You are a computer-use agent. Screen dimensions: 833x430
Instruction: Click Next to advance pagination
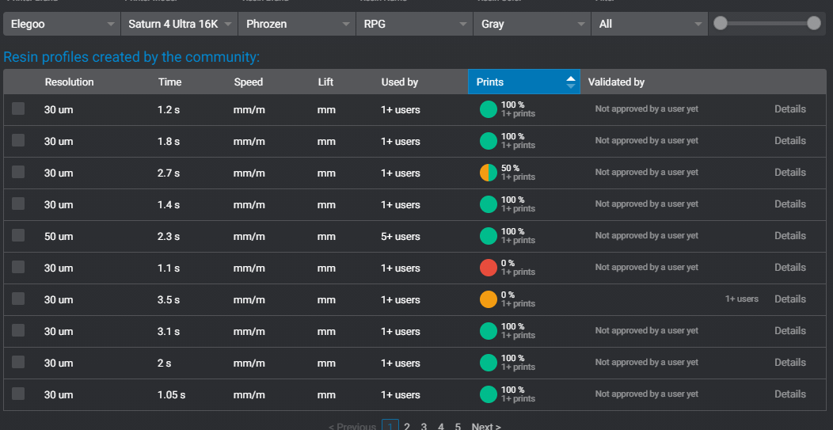point(486,426)
